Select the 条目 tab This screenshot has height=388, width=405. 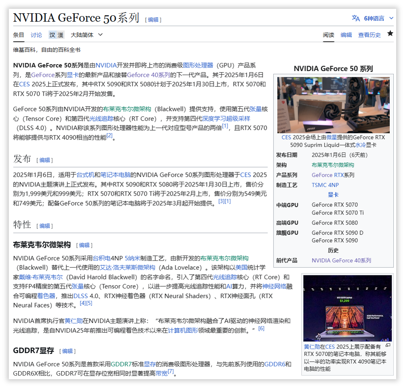click(x=18, y=35)
